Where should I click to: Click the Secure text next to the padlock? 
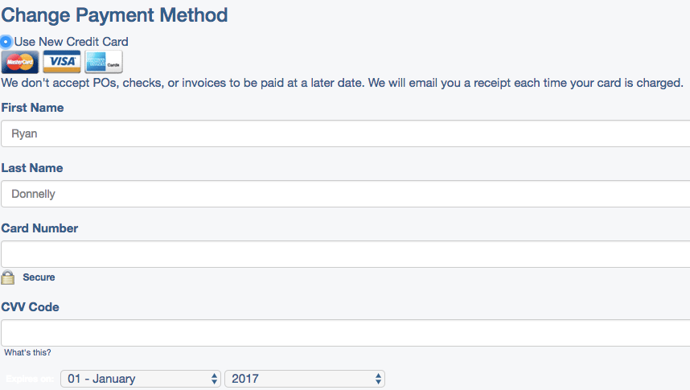click(39, 277)
